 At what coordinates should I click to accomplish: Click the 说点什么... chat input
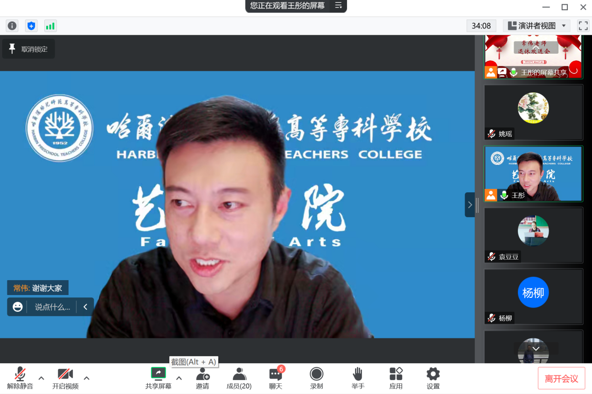(x=52, y=307)
